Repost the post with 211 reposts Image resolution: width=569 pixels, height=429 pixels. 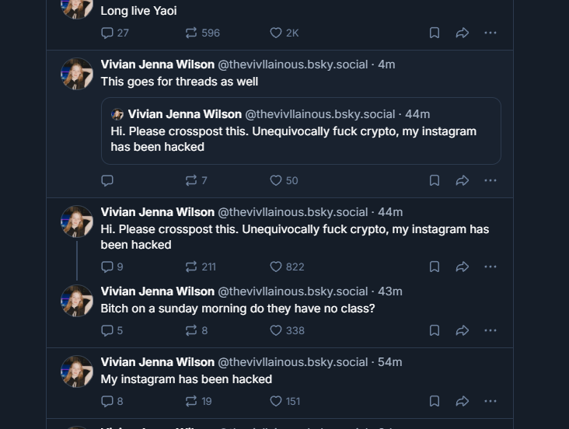click(201, 267)
